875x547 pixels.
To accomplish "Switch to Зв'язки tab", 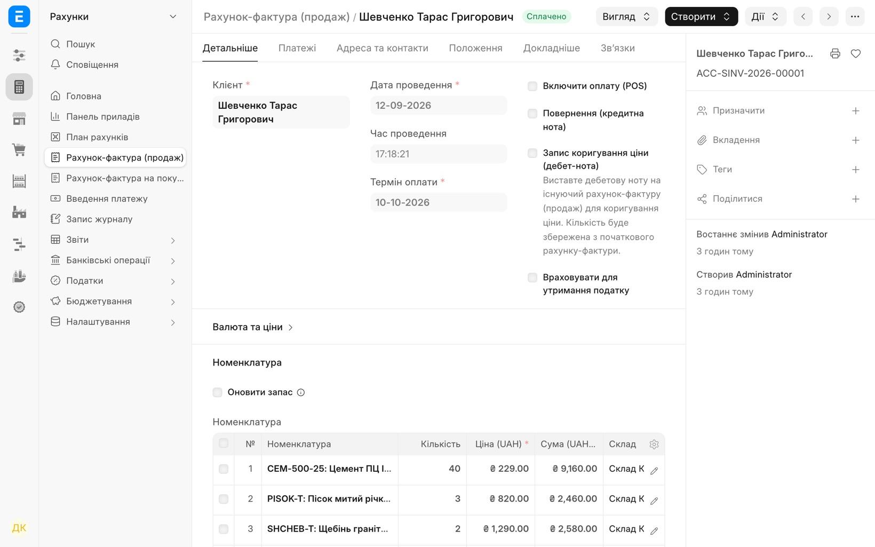I will coord(618,48).
